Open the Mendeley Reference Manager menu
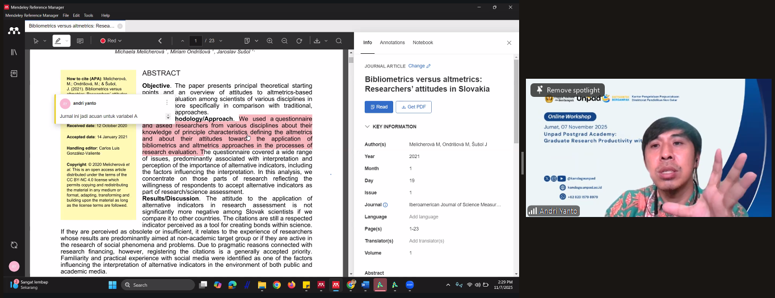This screenshot has height=298, width=775. pyautogui.click(x=32, y=15)
